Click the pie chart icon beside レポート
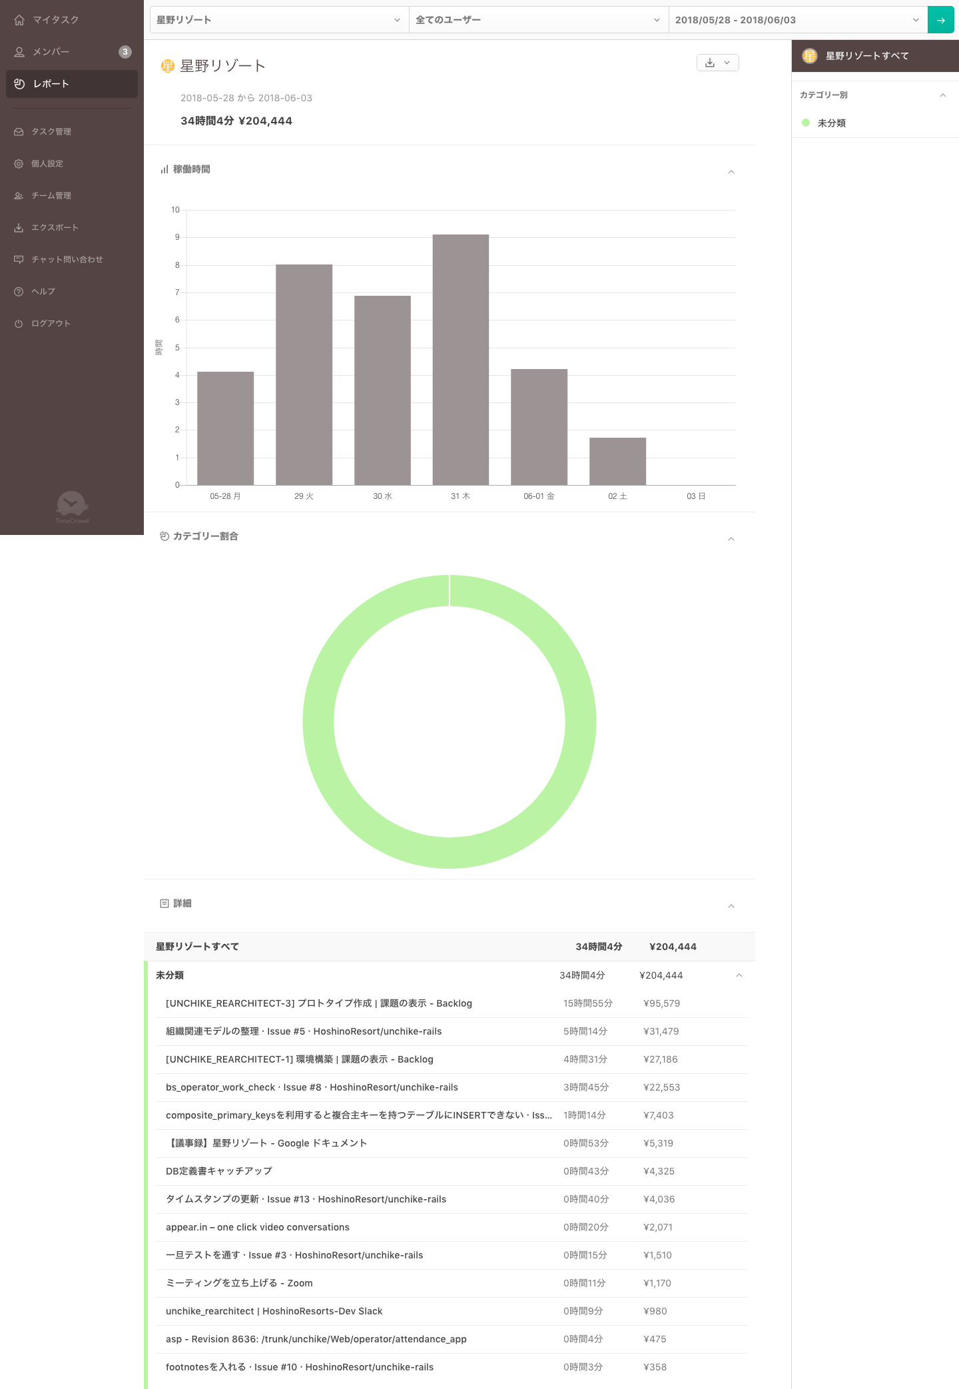This screenshot has width=959, height=1389. [19, 84]
